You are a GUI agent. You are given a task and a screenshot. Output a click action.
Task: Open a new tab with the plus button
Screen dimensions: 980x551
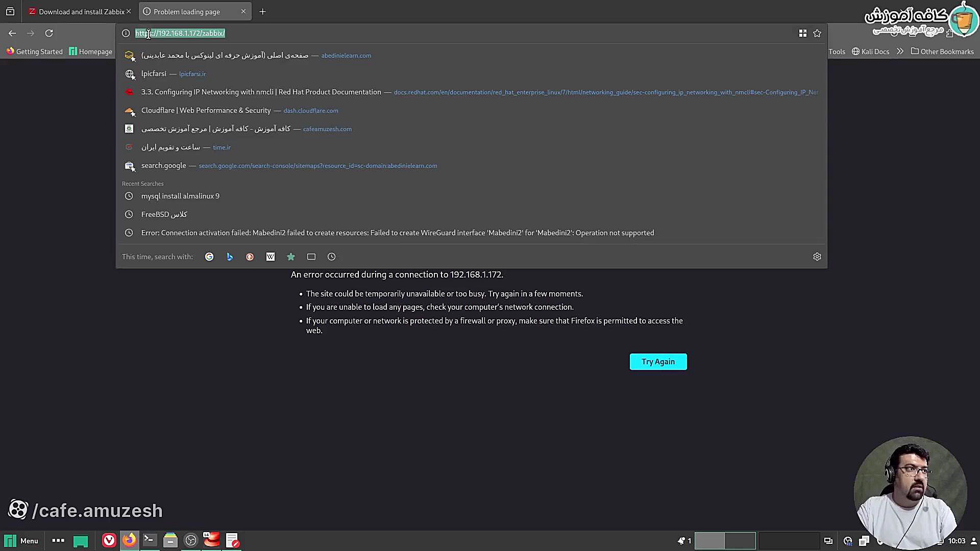[x=262, y=11]
